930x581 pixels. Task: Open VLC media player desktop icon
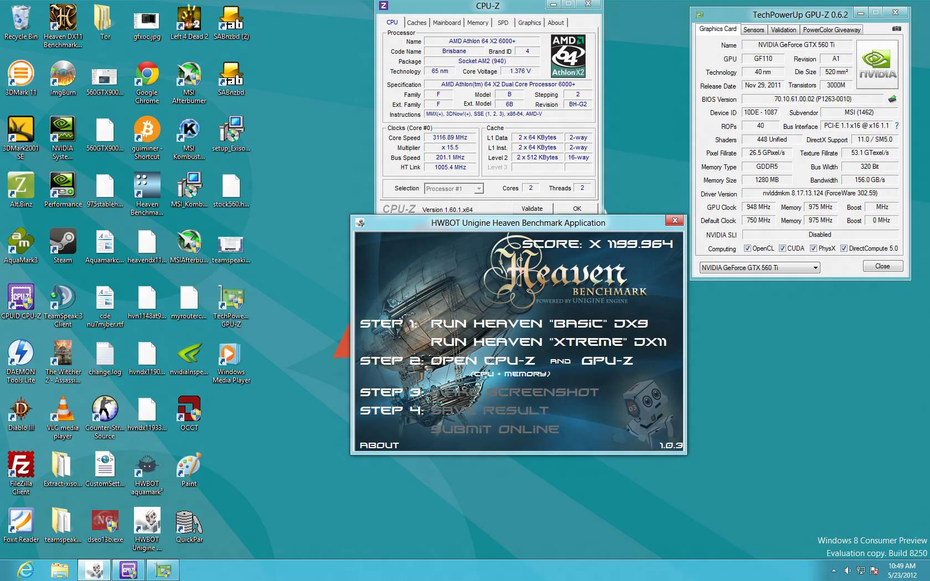click(63, 418)
